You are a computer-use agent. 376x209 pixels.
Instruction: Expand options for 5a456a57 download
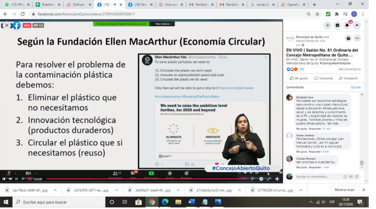(178, 190)
